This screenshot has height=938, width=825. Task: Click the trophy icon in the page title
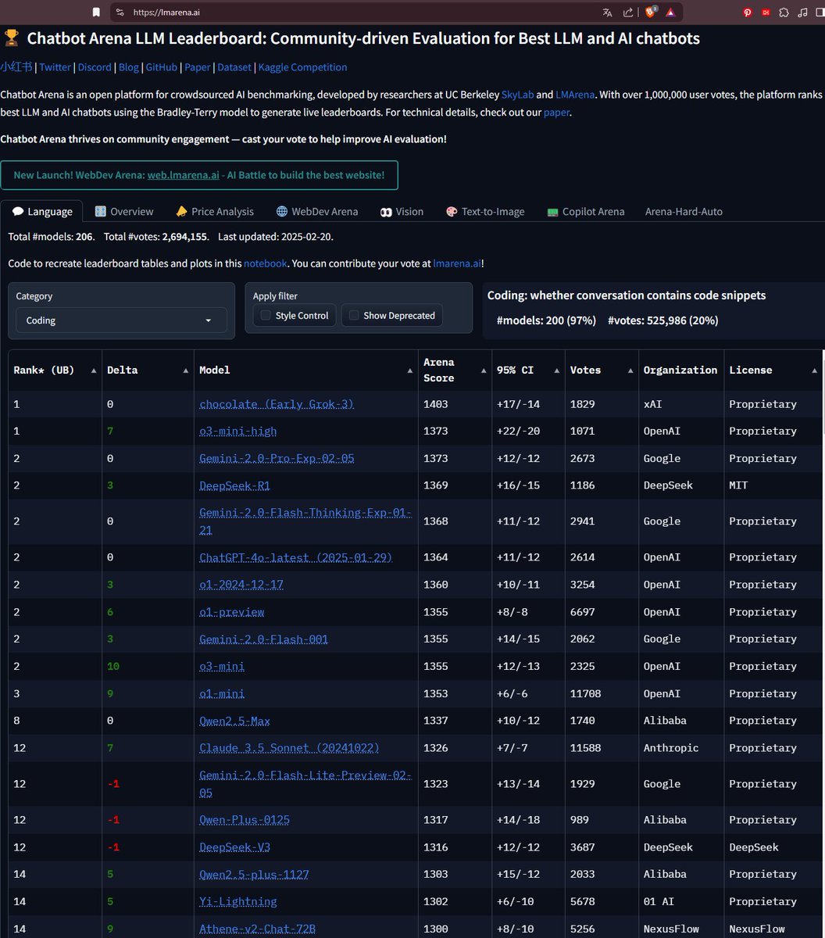(11, 38)
